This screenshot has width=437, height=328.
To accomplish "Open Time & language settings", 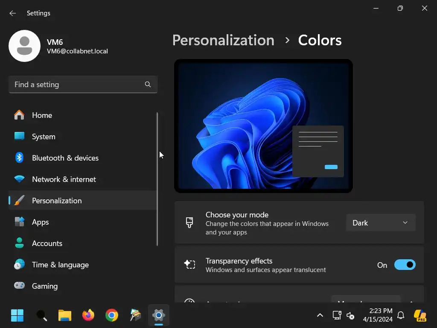I will point(83,264).
